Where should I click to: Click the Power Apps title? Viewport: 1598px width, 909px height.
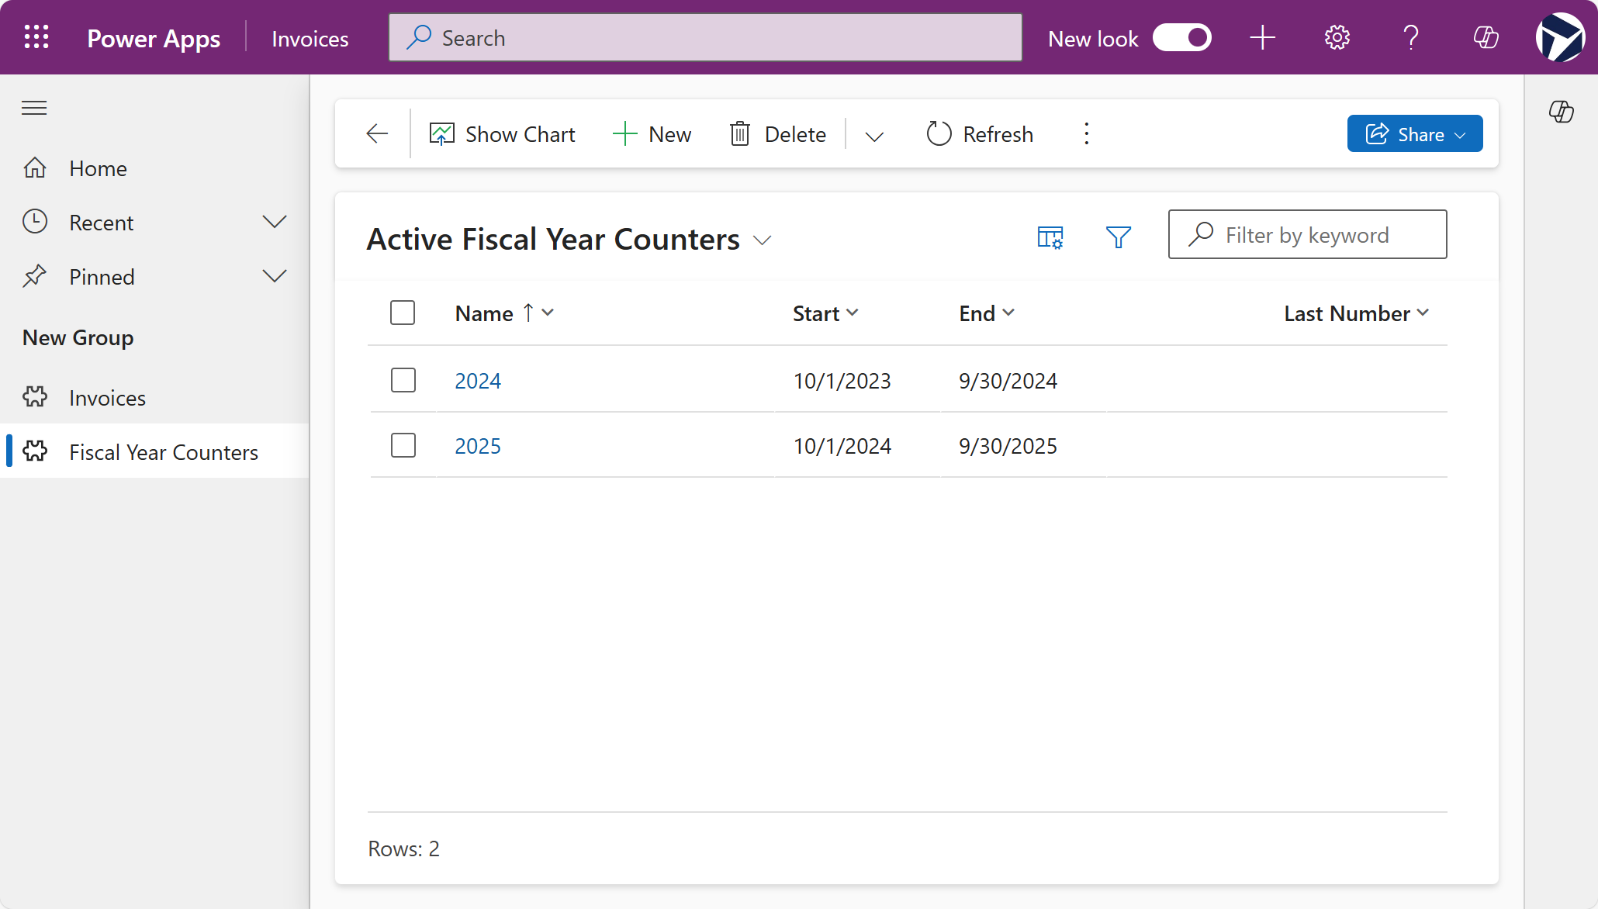[154, 38]
